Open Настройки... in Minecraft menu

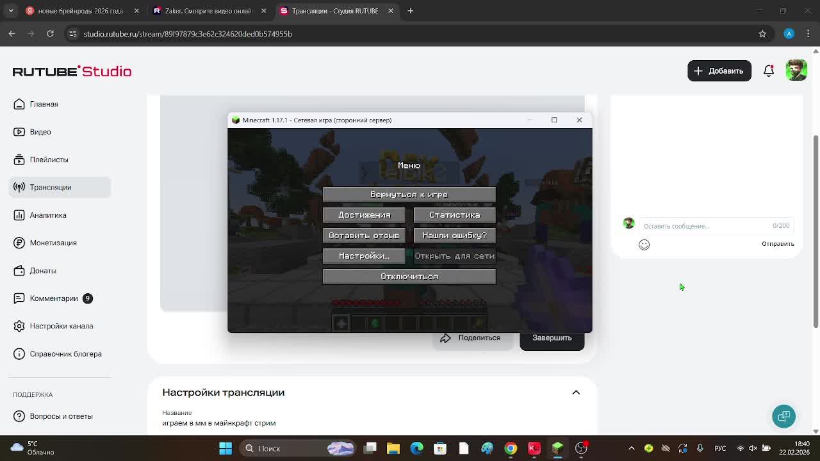pyautogui.click(x=364, y=256)
